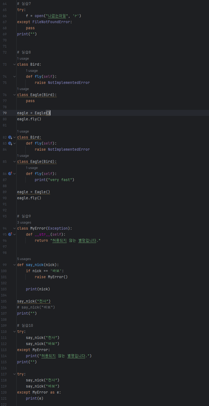
Task: Click say_nick("바보") on line 119
Action: [42, 386]
